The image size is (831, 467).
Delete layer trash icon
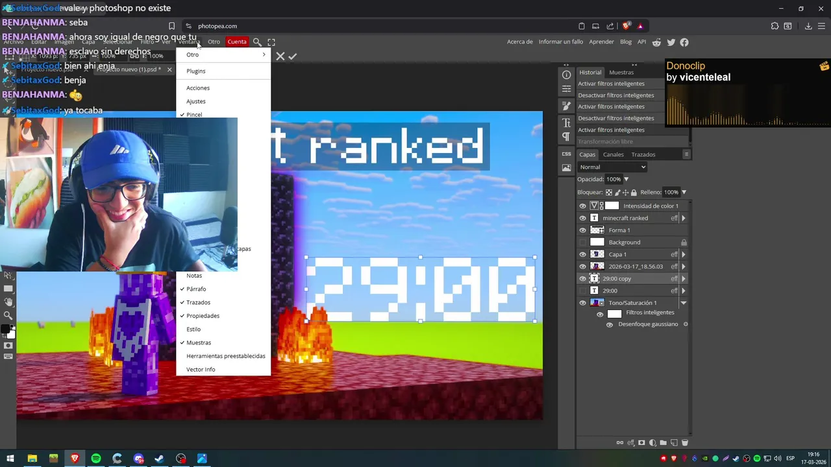pos(684,442)
